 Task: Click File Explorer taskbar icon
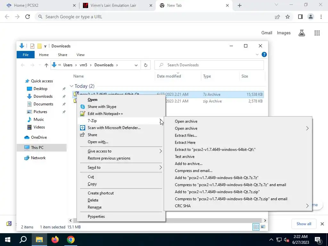pyautogui.click(x=39, y=240)
